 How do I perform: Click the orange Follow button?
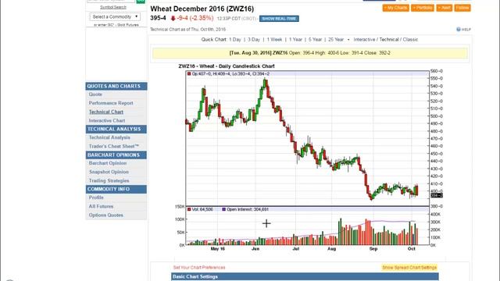[x=462, y=8]
